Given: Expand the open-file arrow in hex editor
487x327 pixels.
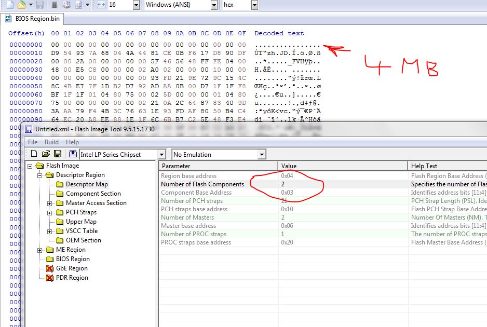Looking at the screenshot, I should click(x=31, y=4).
